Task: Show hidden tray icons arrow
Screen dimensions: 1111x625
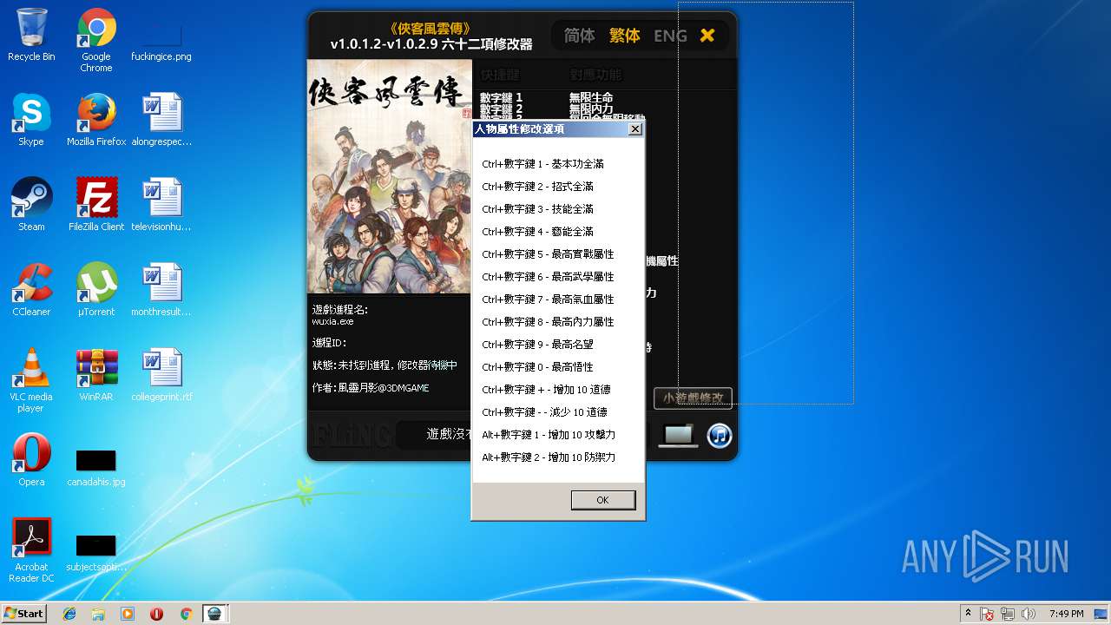Action: tap(968, 614)
